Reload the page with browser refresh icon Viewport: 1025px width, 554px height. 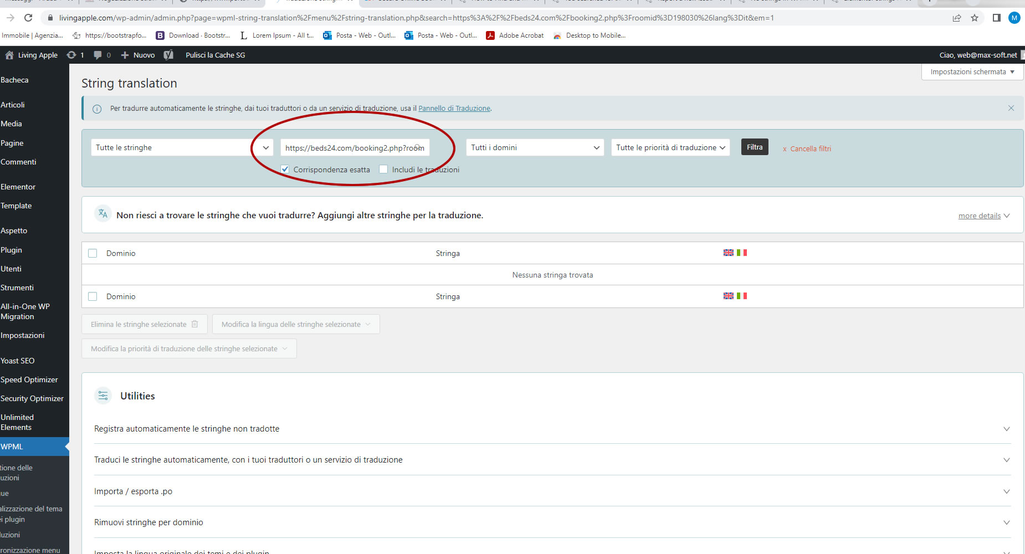28,18
